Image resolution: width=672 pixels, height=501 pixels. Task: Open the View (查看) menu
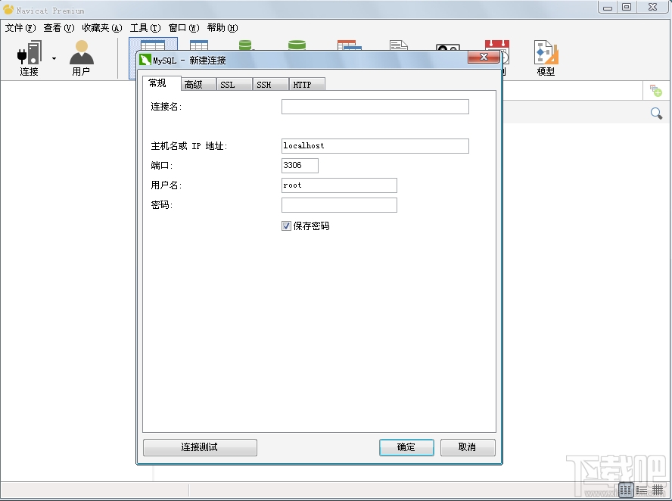click(x=59, y=28)
